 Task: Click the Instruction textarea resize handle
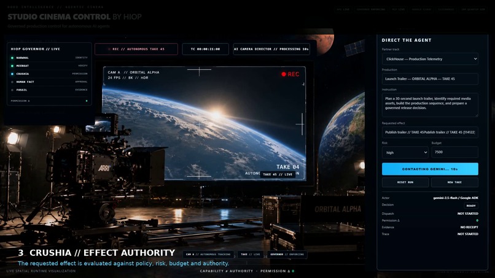(x=477, y=115)
